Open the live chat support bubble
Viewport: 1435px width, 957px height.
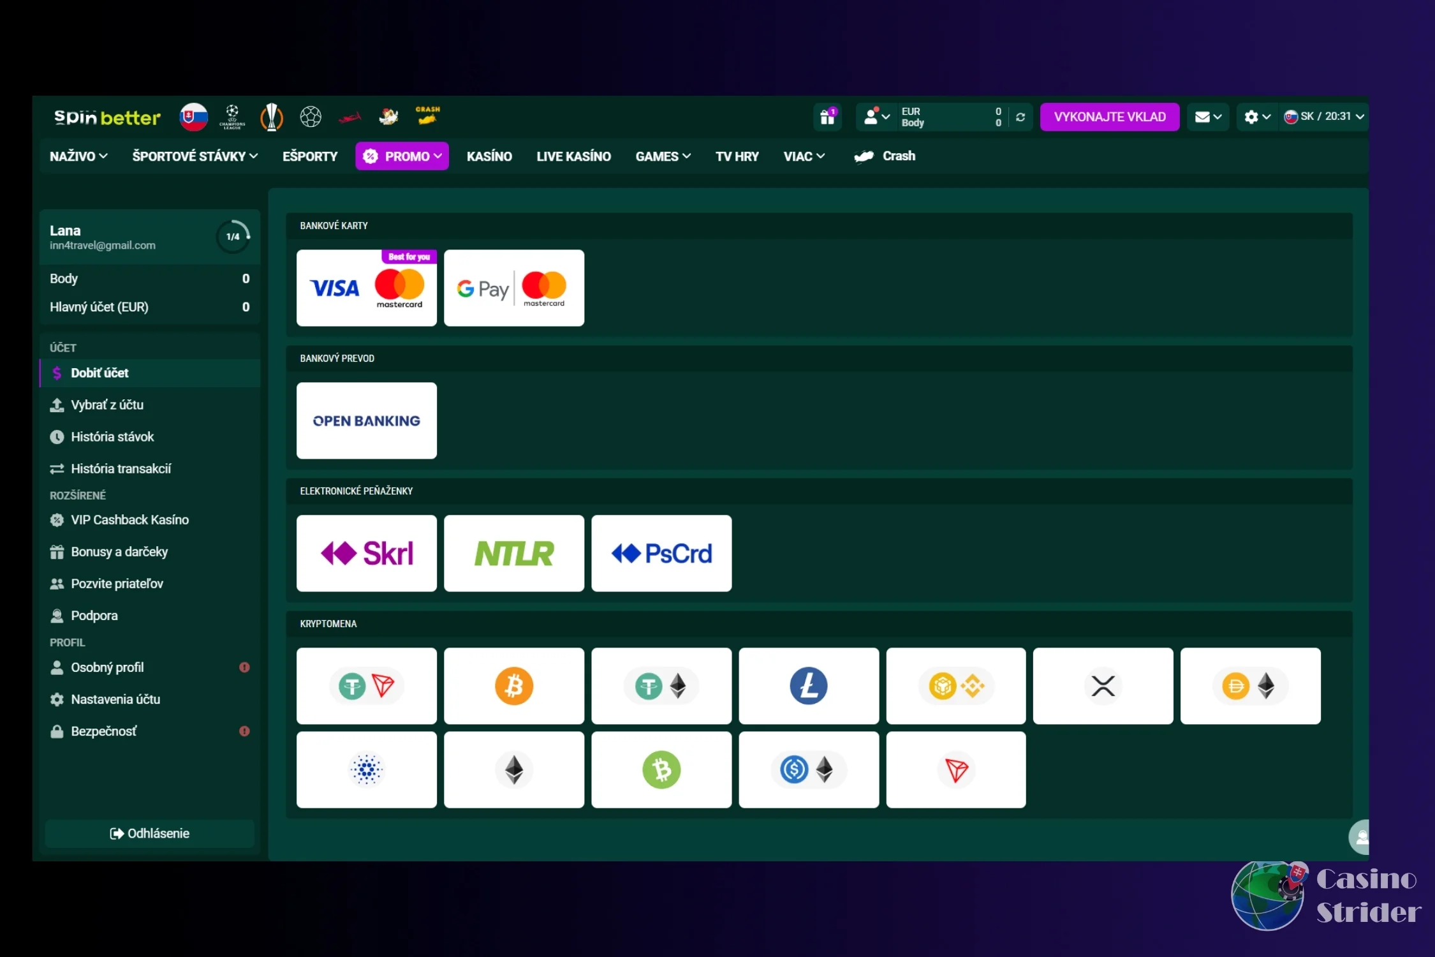pyautogui.click(x=1360, y=836)
